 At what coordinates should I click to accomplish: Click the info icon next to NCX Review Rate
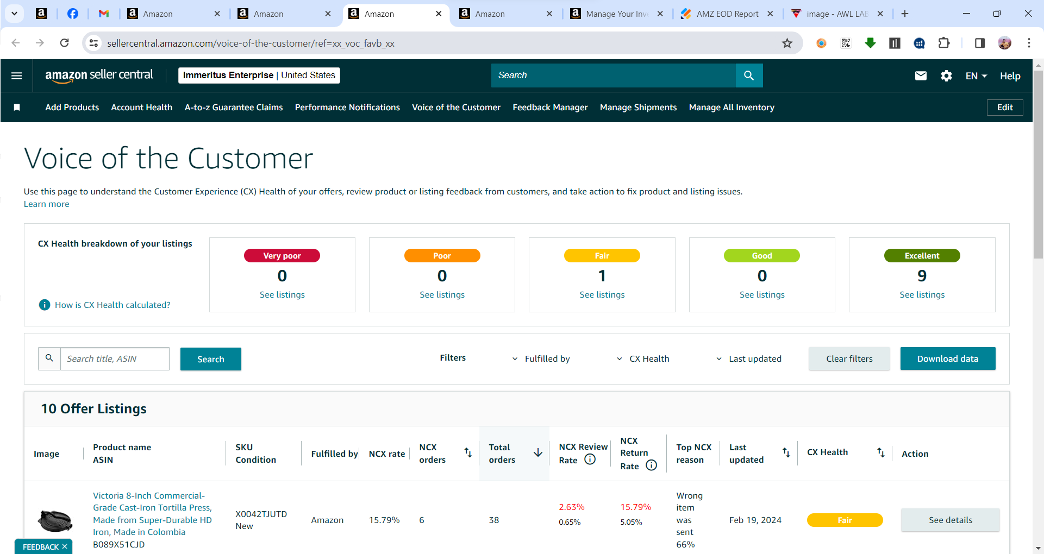tap(590, 459)
